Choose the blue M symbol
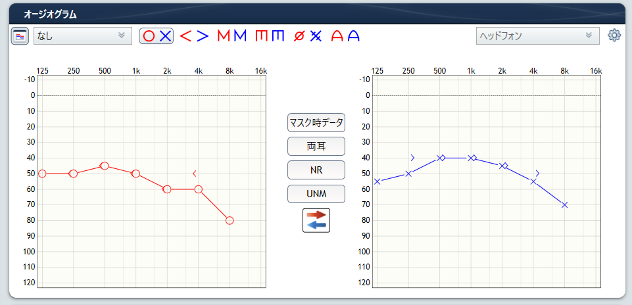 (x=239, y=36)
